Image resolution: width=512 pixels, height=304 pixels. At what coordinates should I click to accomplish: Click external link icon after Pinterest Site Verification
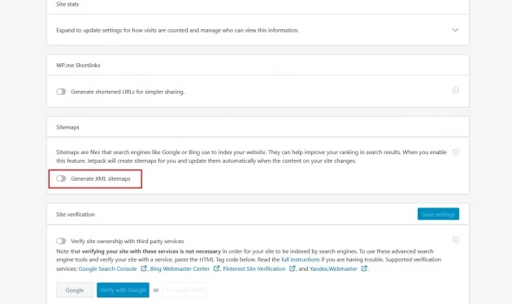(293, 268)
